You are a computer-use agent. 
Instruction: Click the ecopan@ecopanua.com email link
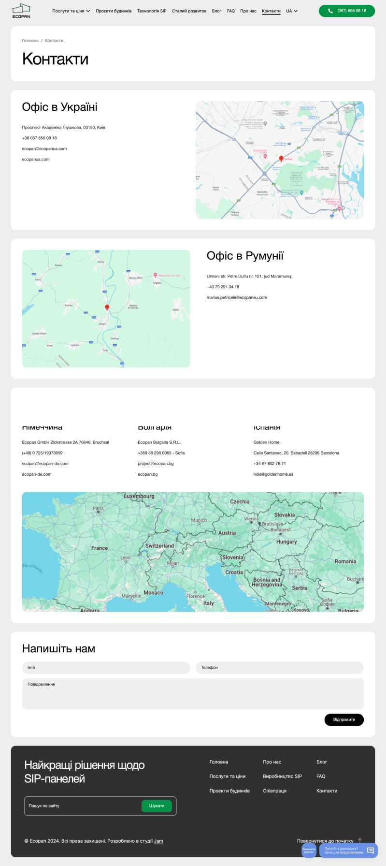click(44, 149)
